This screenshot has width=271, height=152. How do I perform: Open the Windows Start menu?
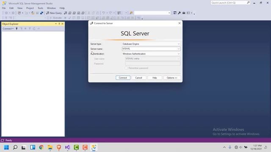(6, 147)
